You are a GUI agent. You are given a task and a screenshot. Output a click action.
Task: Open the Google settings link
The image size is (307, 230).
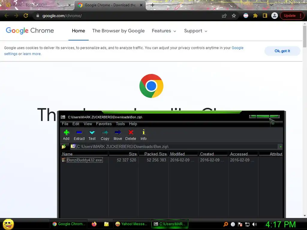click(x=237, y=48)
